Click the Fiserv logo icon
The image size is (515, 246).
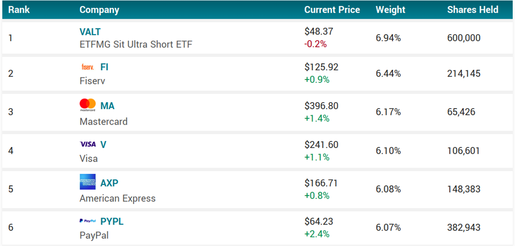pyautogui.click(x=88, y=67)
